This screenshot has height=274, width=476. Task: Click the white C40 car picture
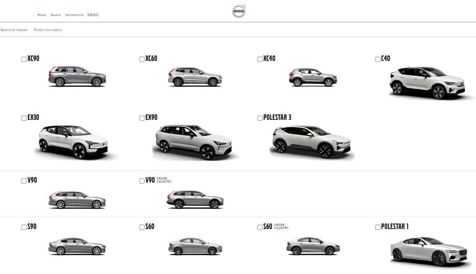click(427, 82)
